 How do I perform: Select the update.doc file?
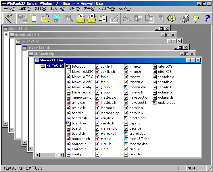pyautogui.click(x=166, y=103)
